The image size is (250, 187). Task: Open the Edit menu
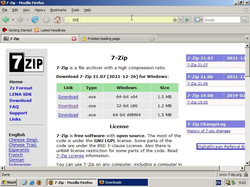pos(15,10)
